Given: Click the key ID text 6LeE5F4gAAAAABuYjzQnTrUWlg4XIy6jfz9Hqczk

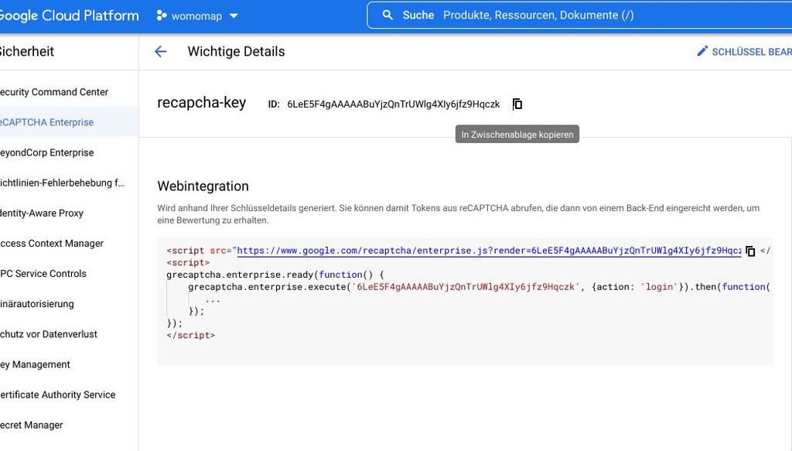Looking at the screenshot, I should click(393, 104).
